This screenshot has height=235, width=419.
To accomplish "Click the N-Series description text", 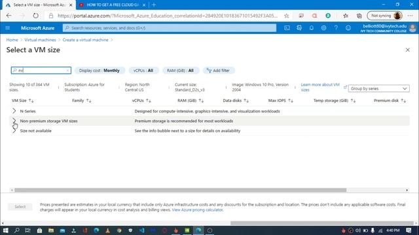I will tap(207, 111).
